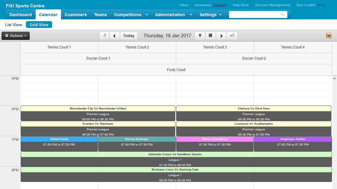337x189 pixels.
Task: Switch to List View
Action: coord(14,25)
